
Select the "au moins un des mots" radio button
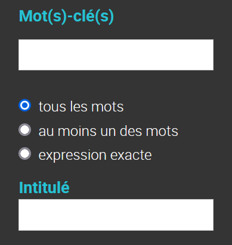(x=25, y=130)
